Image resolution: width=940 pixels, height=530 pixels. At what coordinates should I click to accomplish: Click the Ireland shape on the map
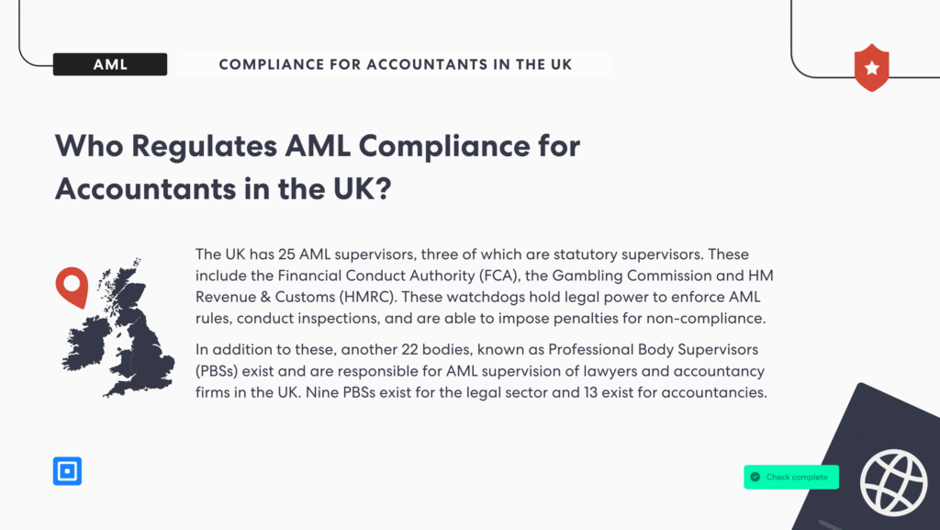click(87, 344)
